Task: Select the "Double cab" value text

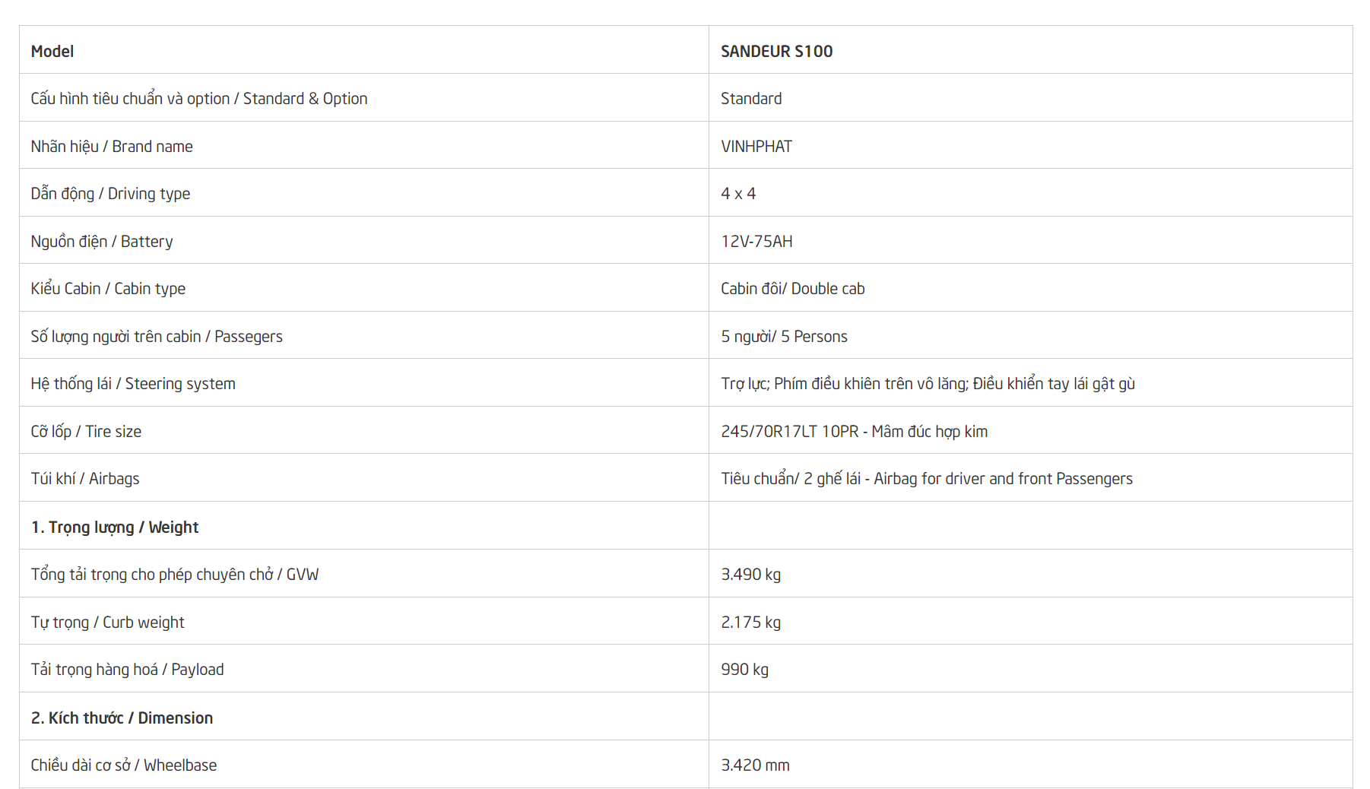Action: [827, 289]
